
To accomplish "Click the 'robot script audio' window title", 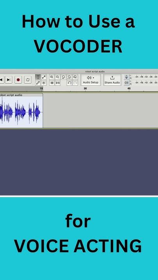I will [95, 72].
